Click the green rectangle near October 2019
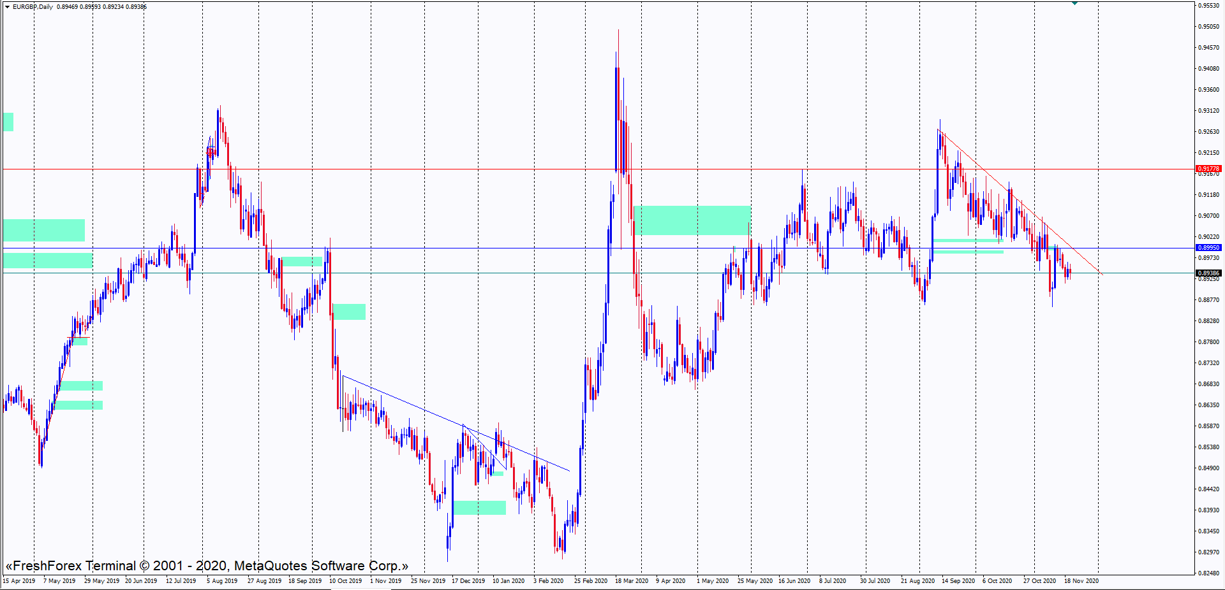This screenshot has width=1225, height=590. coord(349,312)
